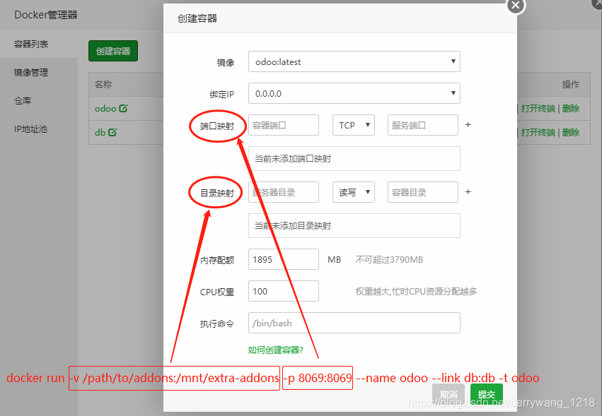This screenshot has height=416, width=602.
Task: Click the 内存配额 field showing 1895
Action: pyautogui.click(x=284, y=260)
